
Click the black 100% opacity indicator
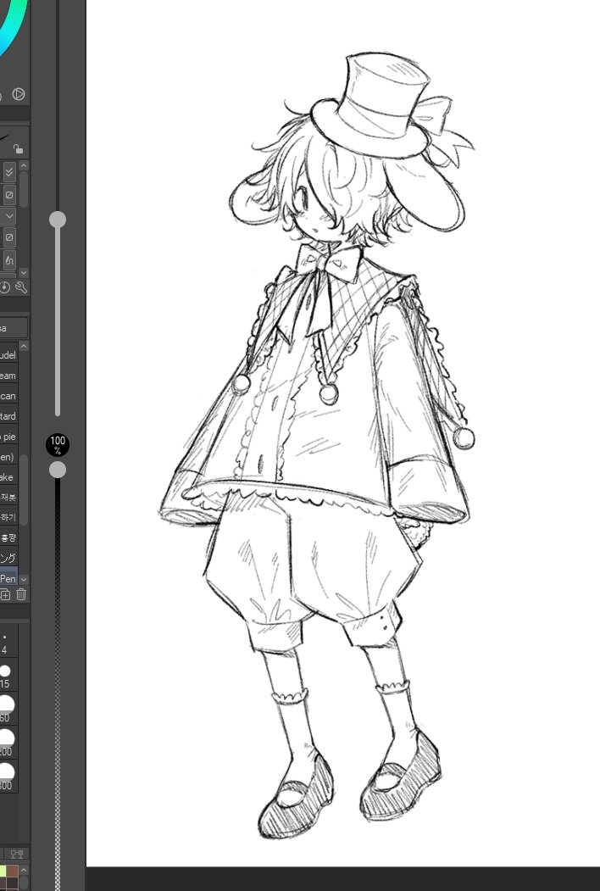coord(58,445)
